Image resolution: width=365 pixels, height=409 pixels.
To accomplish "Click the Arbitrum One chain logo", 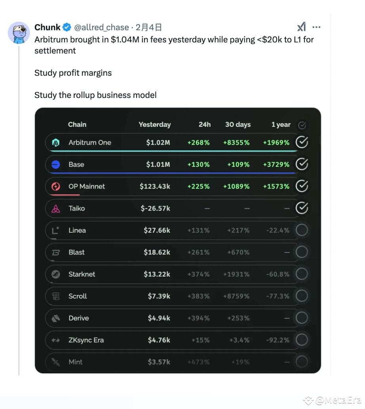I will [56, 143].
